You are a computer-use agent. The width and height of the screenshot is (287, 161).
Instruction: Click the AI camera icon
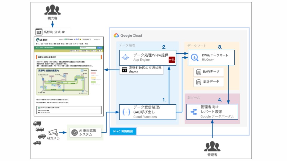[53, 132]
